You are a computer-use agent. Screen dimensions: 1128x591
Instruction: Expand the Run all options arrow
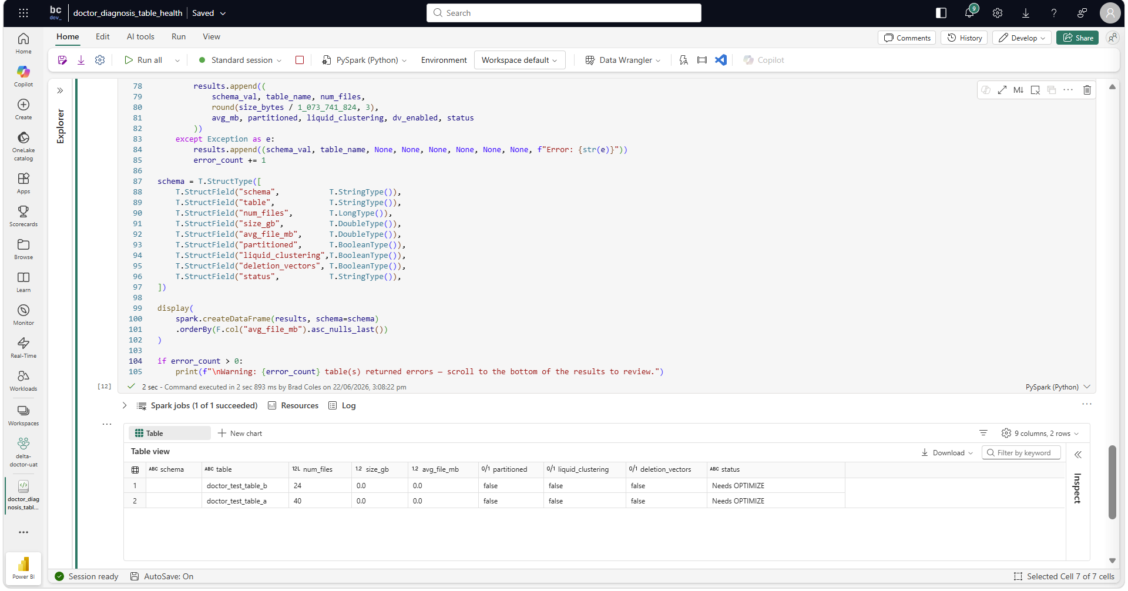click(177, 60)
